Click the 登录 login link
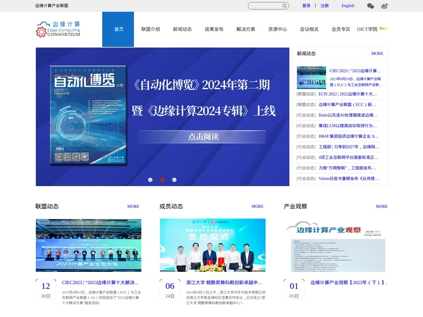Screen dimensions: 423x317 pyautogui.click(x=306, y=6)
